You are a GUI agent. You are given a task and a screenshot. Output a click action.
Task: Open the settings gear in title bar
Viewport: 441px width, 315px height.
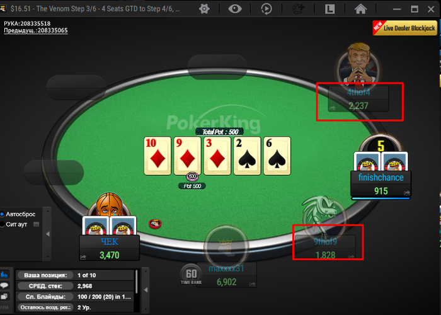tap(204, 9)
